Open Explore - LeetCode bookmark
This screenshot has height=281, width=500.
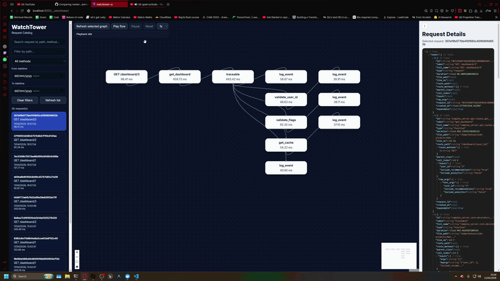[396, 17]
